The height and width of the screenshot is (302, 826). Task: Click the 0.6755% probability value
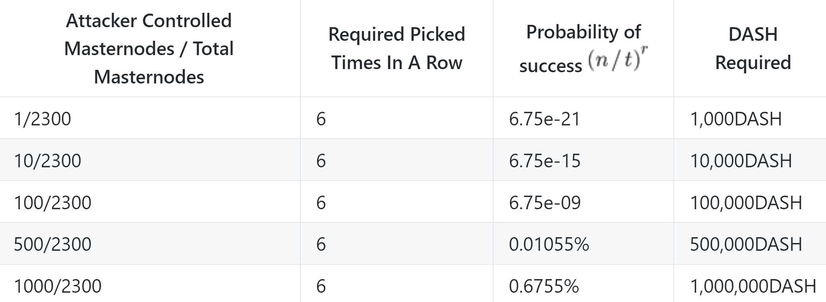click(x=544, y=286)
